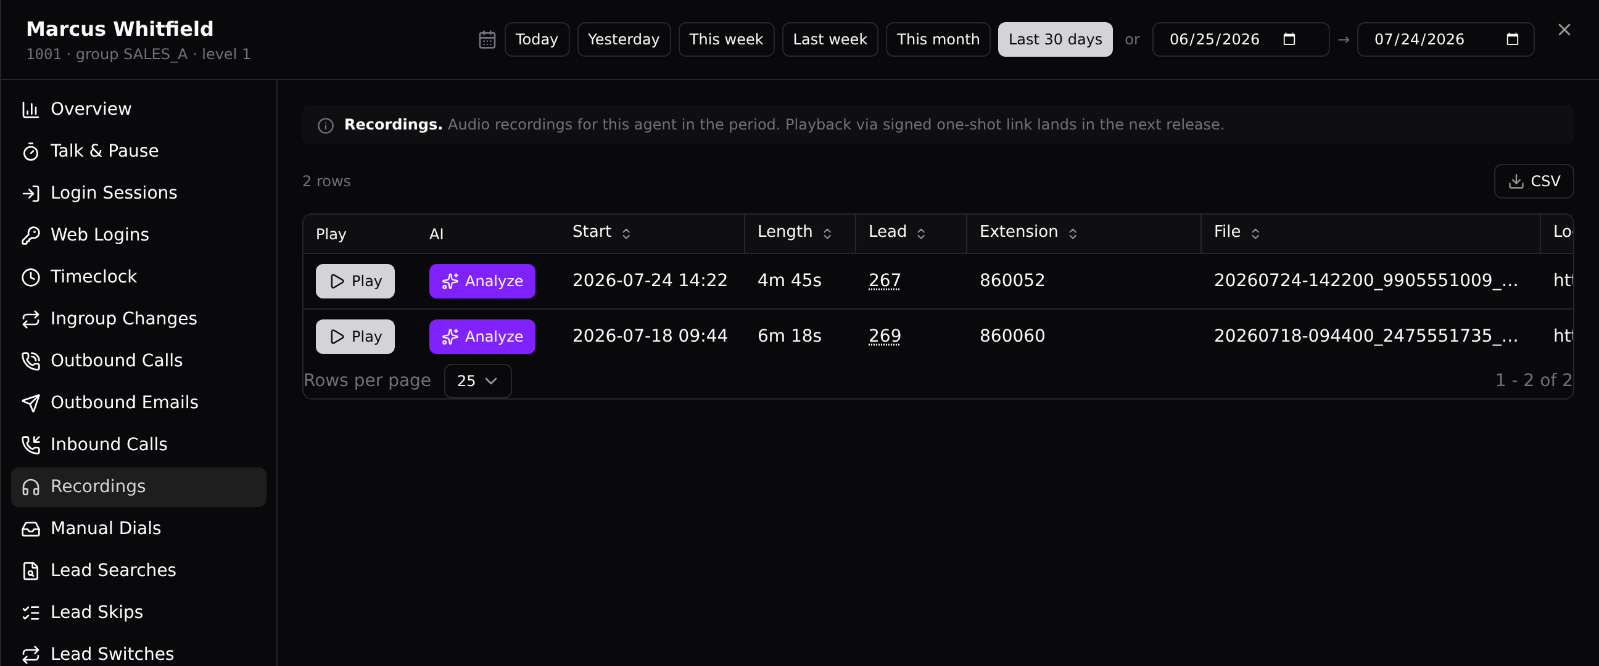Open lead 267 link
Image resolution: width=1599 pixels, height=666 pixels.
click(884, 281)
